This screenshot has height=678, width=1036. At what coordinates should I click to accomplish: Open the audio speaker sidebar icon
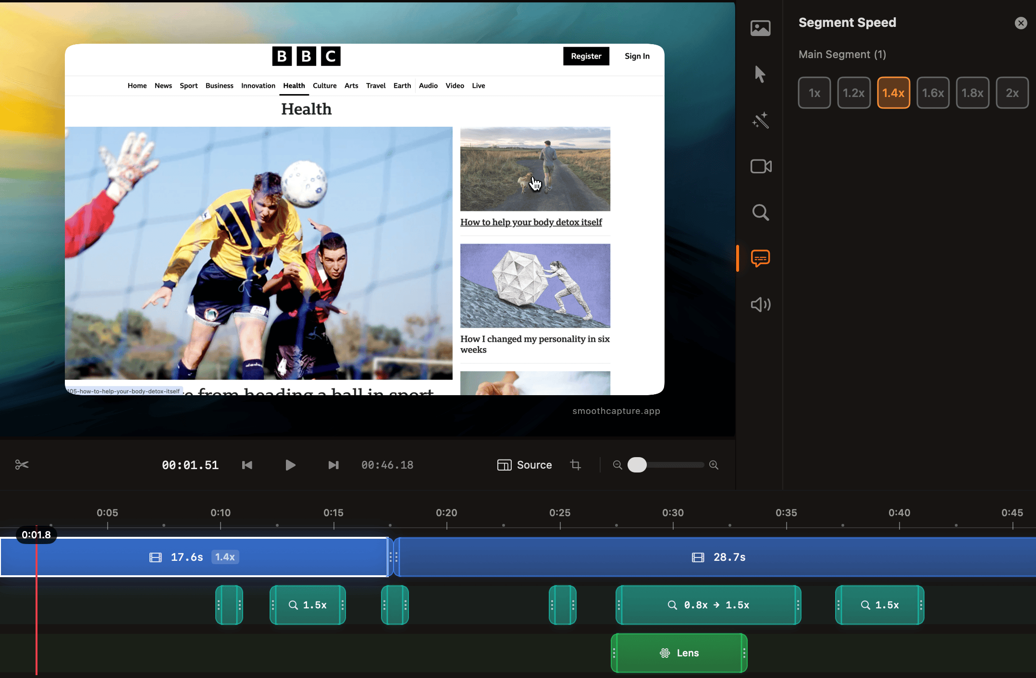[760, 304]
